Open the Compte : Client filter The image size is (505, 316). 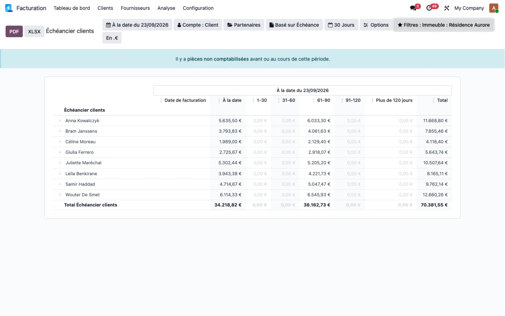click(198, 25)
